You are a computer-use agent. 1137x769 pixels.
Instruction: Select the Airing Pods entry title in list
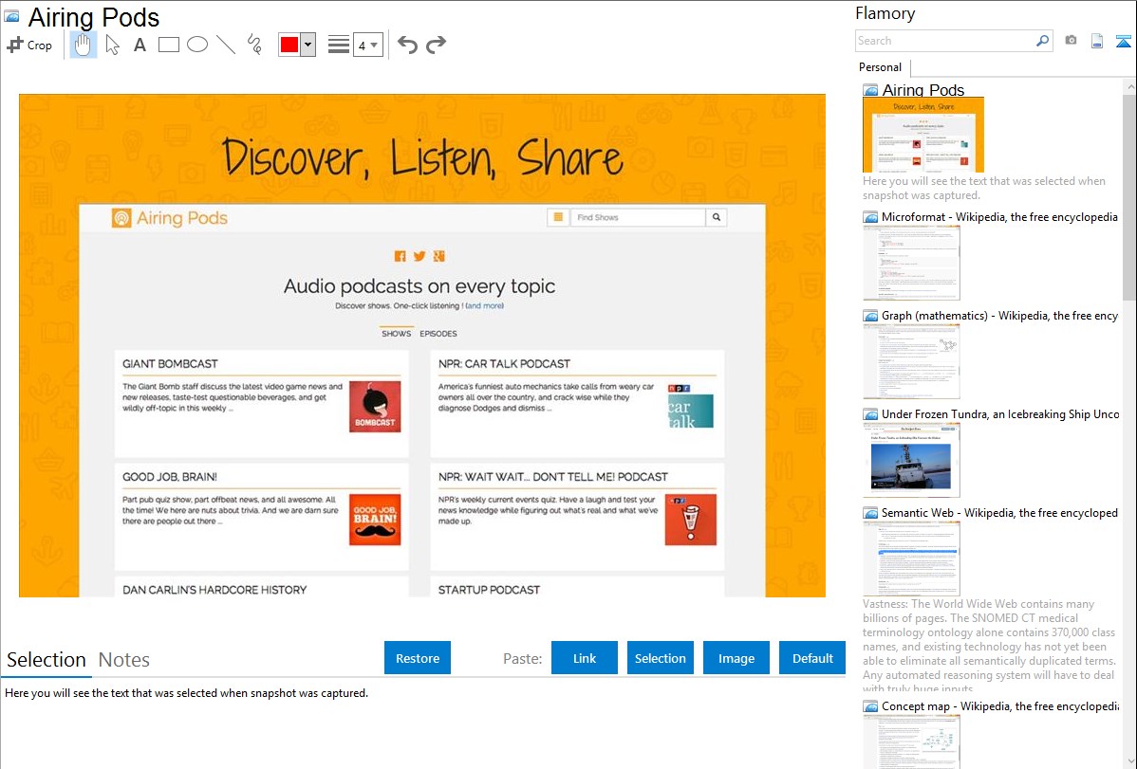923,90
